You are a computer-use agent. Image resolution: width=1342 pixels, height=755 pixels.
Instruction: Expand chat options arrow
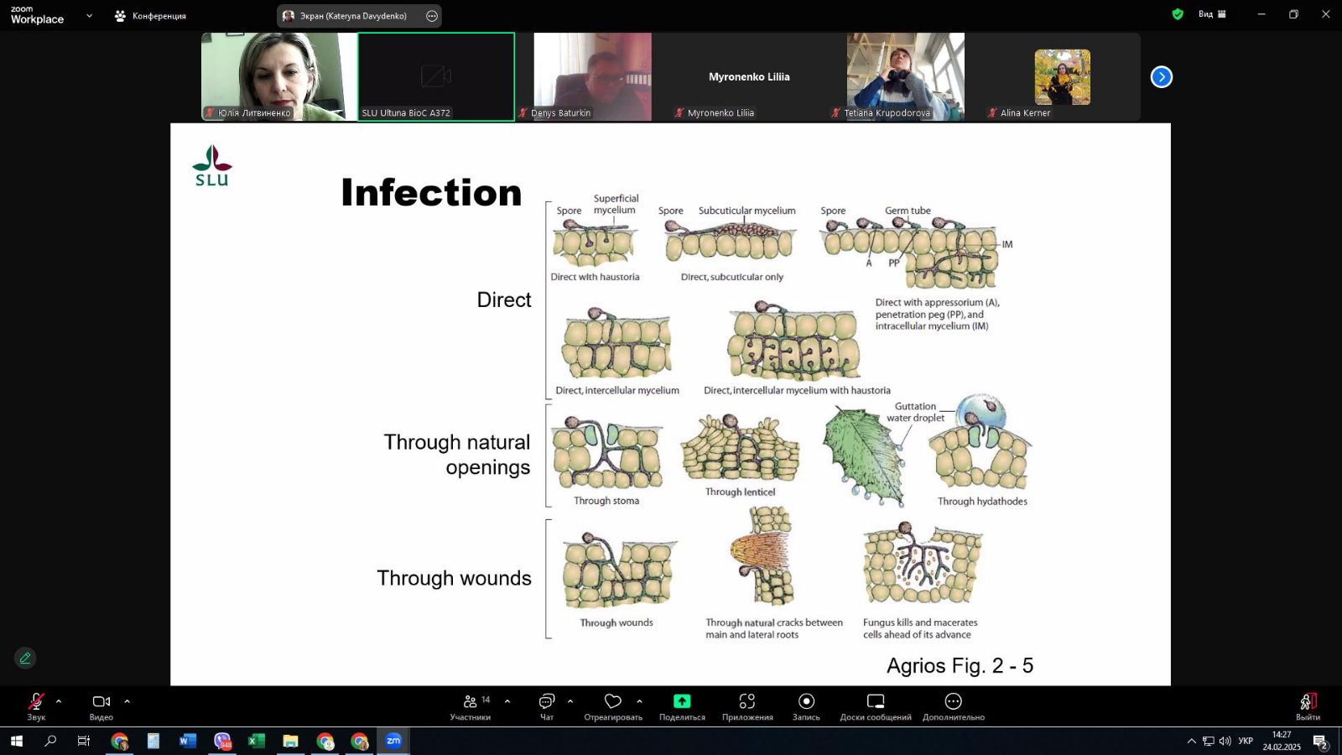click(570, 701)
